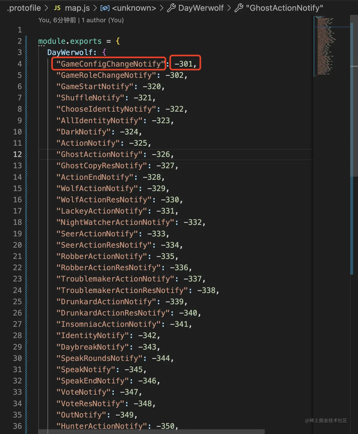358x434 pixels.
Task: Open the git blame CodeLens "You, 6分钟前"
Action: [x=57, y=20]
